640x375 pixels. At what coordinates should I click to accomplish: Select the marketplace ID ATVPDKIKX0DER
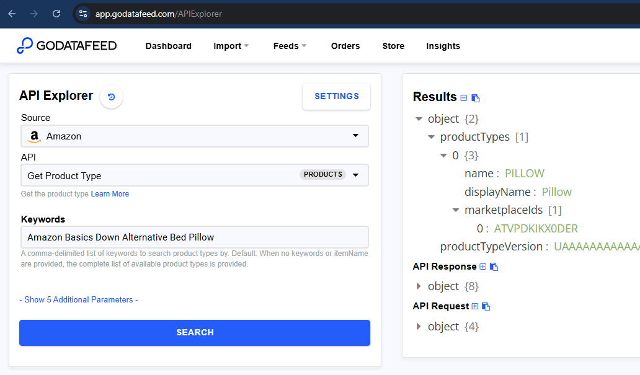(x=536, y=229)
